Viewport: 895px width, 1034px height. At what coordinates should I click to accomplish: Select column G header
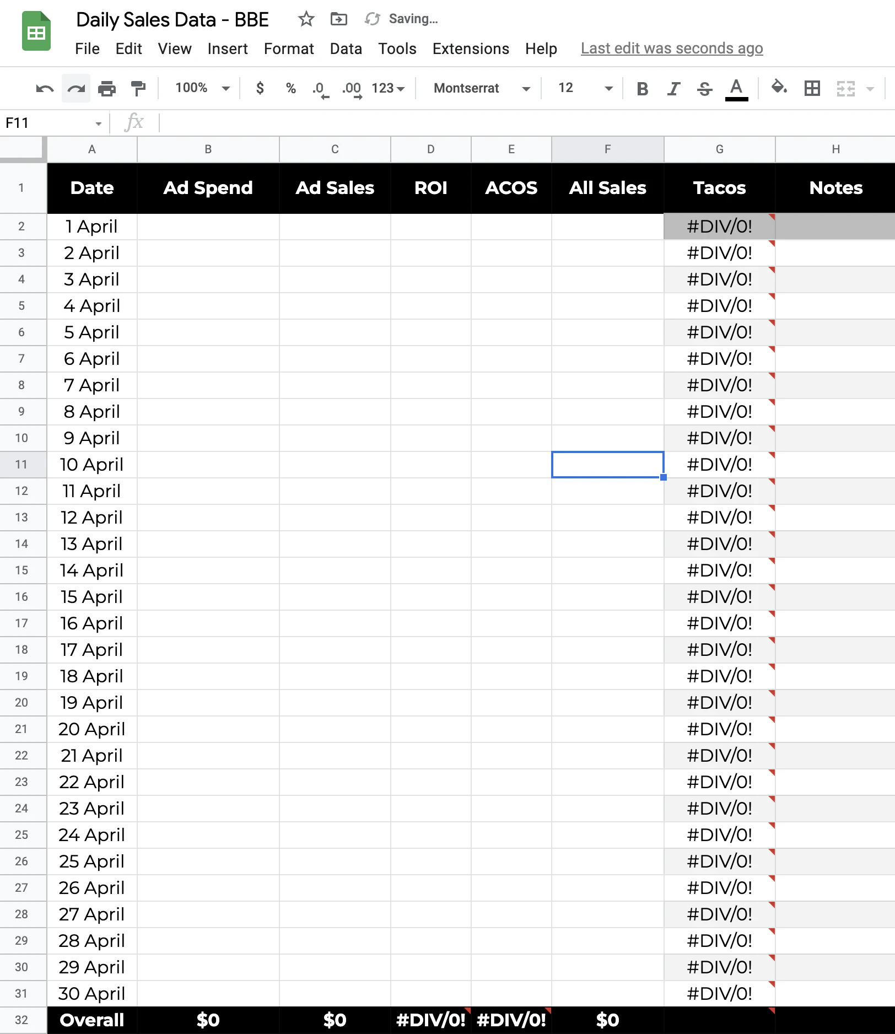click(x=719, y=149)
